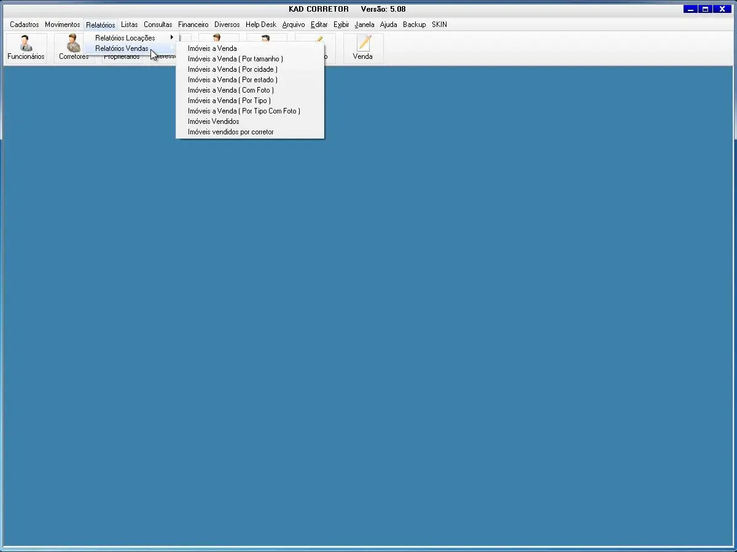Screen dimensions: 737x552
Task: Open the Funcionários toolbar icon
Action: [26, 48]
